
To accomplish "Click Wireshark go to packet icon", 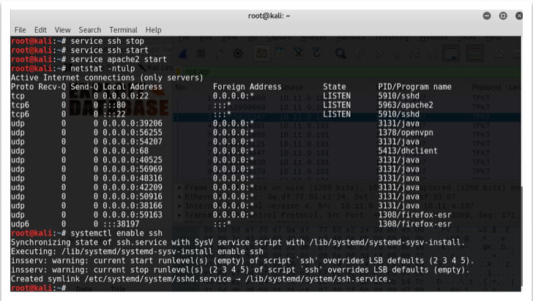I will click(396, 53).
